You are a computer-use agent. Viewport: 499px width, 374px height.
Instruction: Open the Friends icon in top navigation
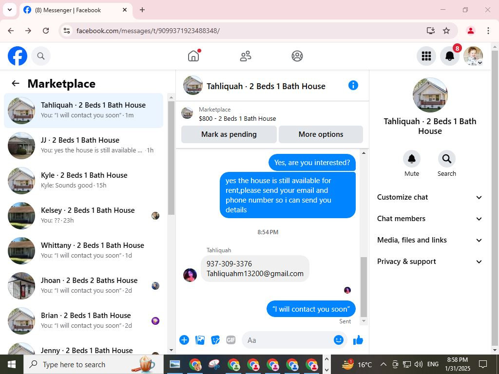(246, 56)
